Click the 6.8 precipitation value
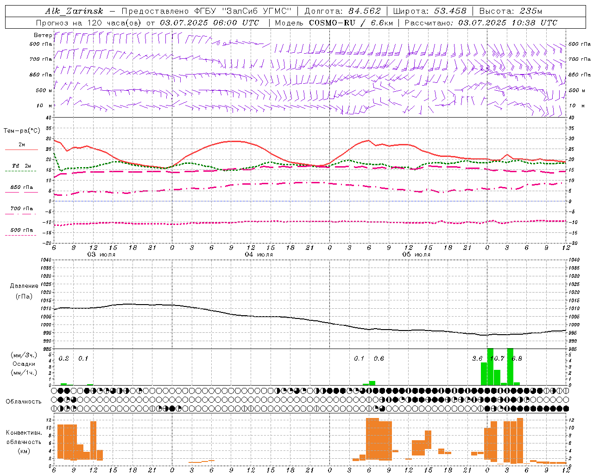593x474 pixels. pos(517,359)
